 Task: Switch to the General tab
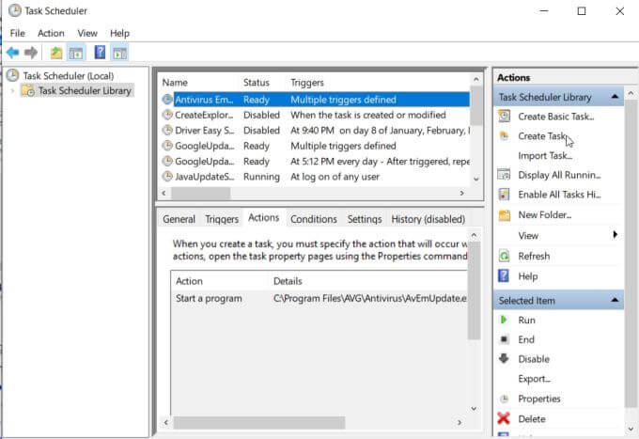click(x=179, y=219)
